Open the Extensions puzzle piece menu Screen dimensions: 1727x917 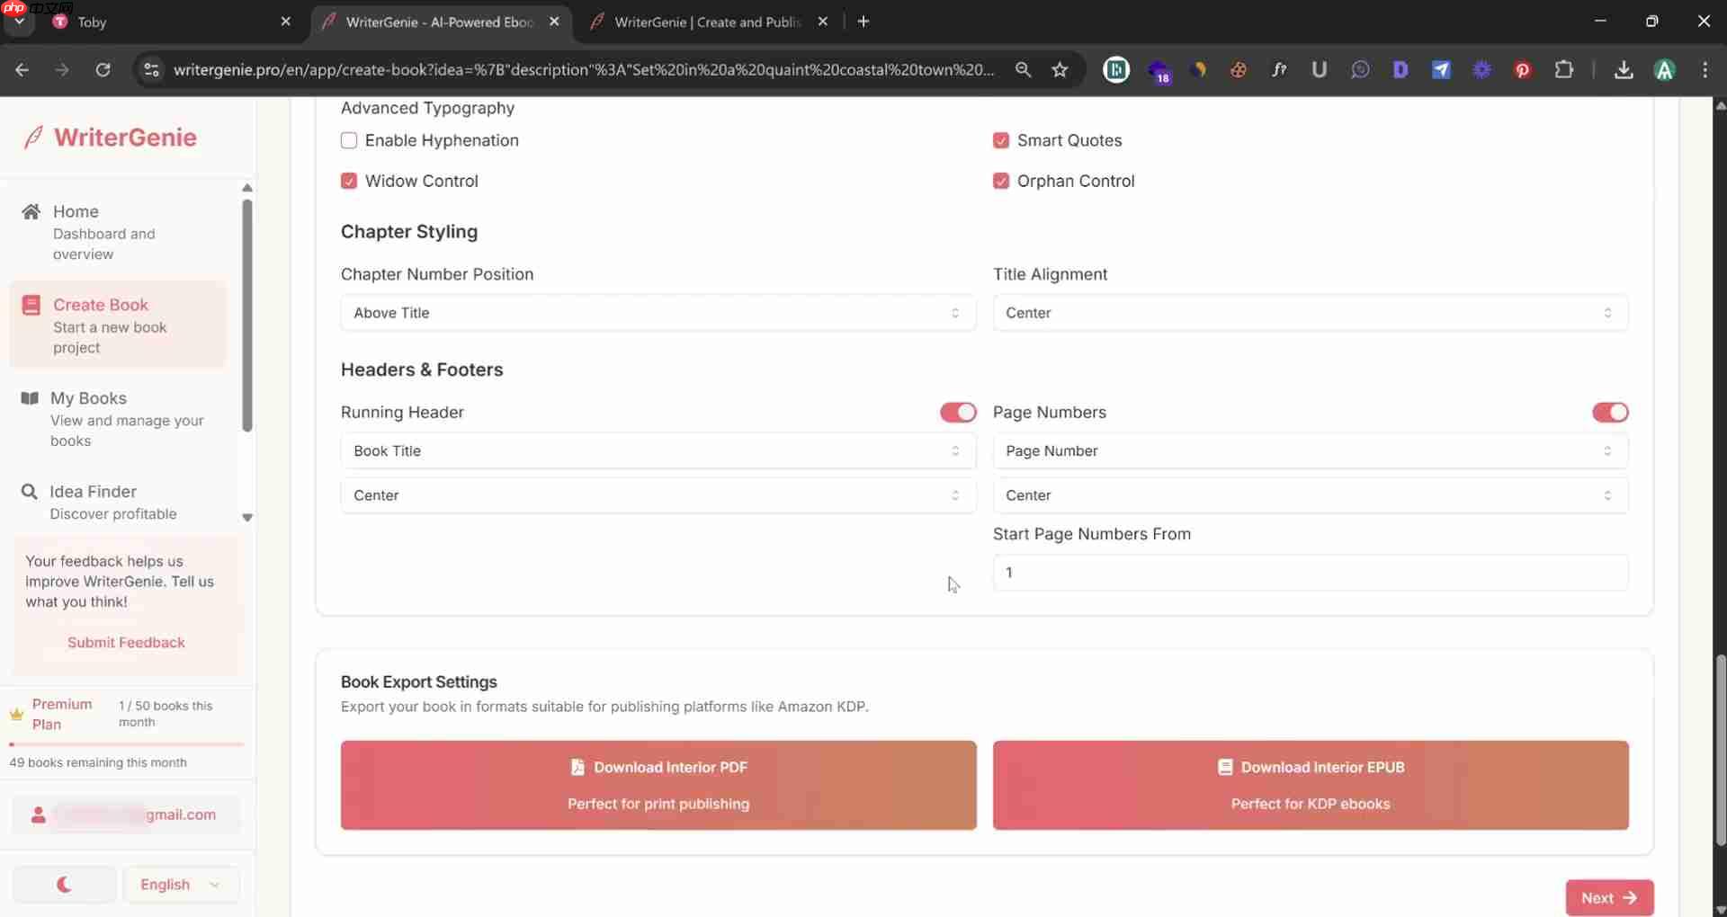(1563, 69)
